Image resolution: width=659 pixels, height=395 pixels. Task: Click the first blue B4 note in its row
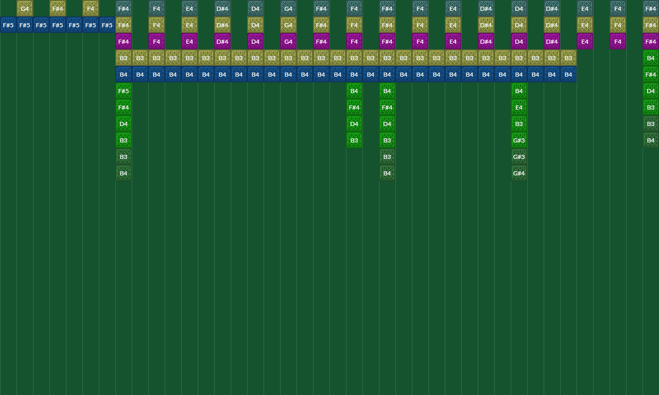[x=124, y=74]
